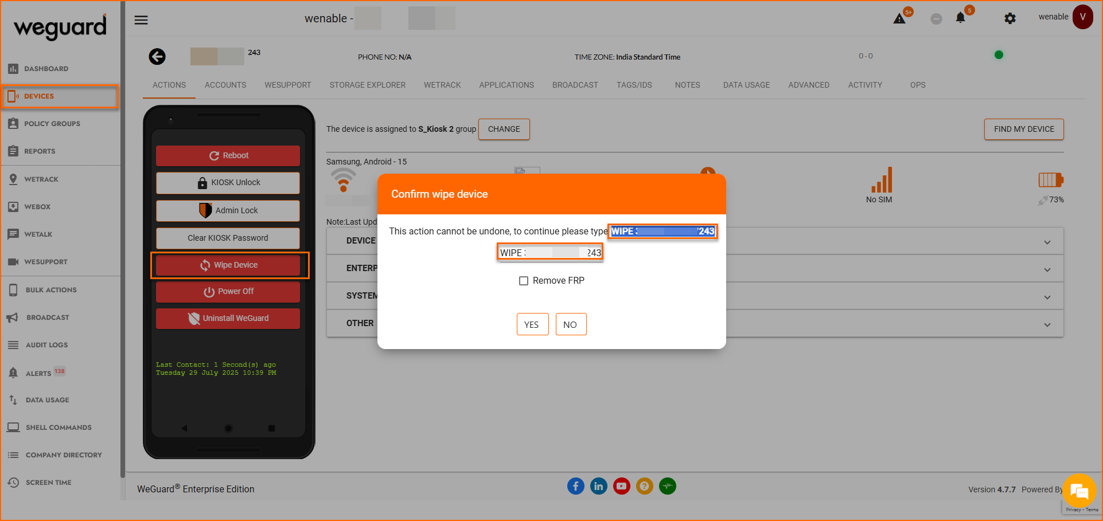Switch to the NOTES tab
The image size is (1103, 521).
(688, 85)
